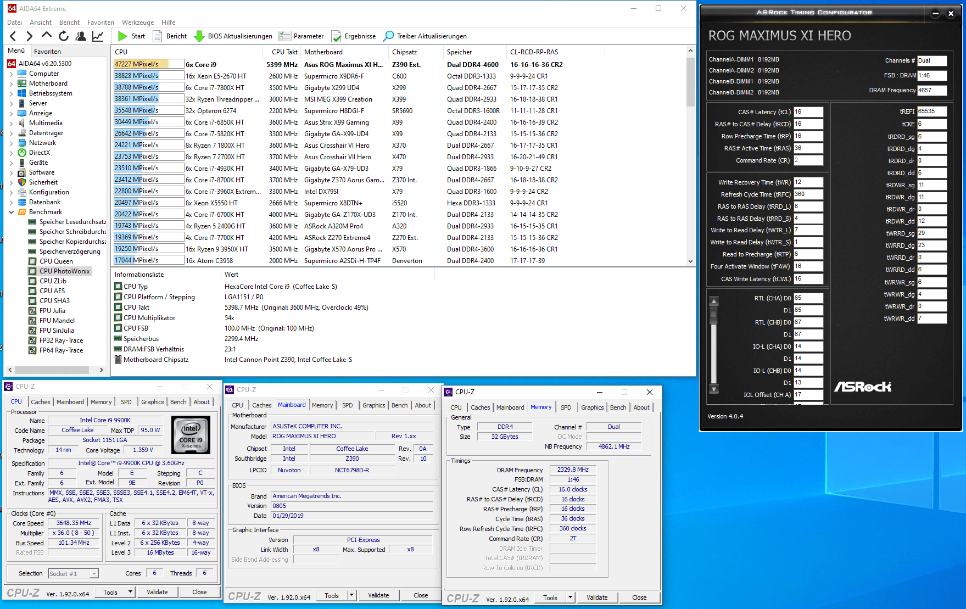966x609 pixels.
Task: Expand the Software tree node
Action: point(11,172)
